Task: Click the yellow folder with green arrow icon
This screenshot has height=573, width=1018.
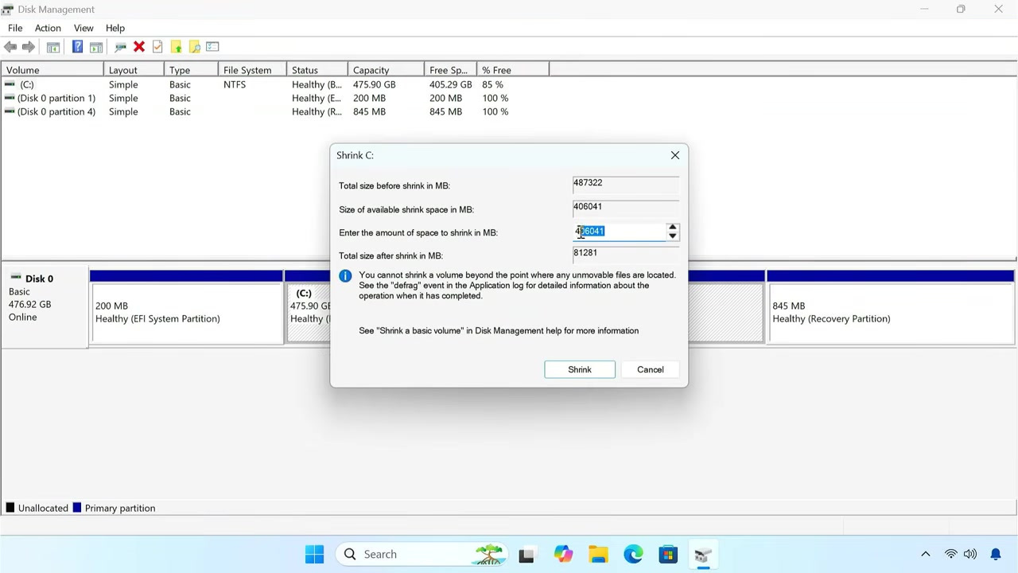Action: [176, 47]
